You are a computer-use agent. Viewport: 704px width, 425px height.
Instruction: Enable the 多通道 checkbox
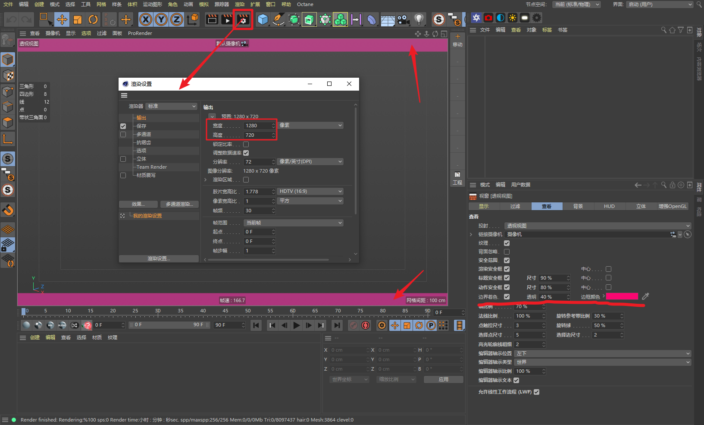tap(123, 134)
